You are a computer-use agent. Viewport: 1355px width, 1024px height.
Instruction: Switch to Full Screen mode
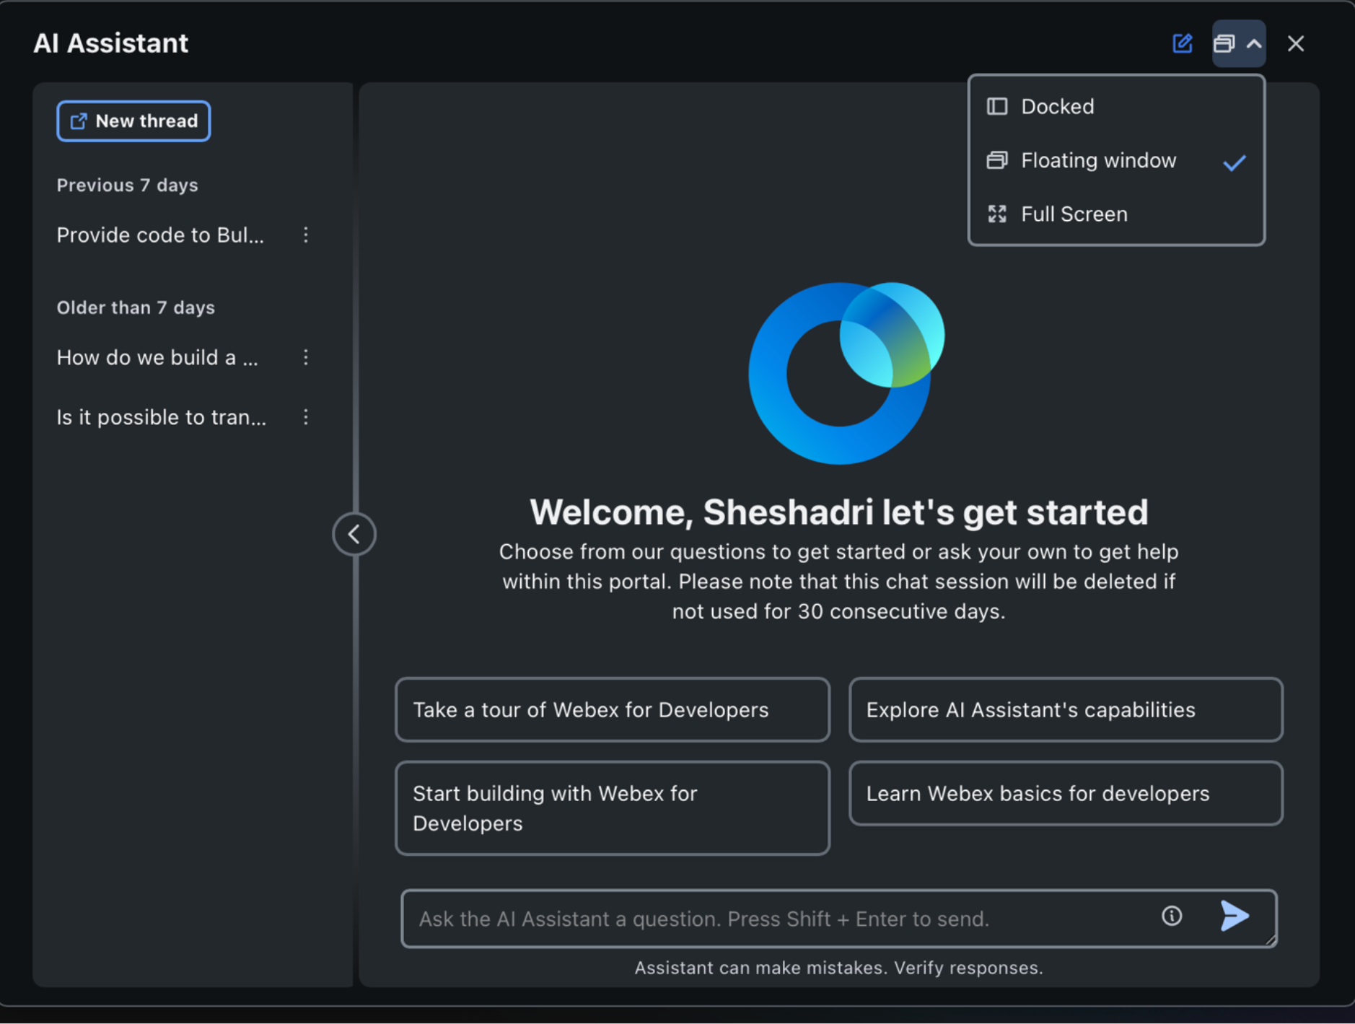tap(1116, 214)
